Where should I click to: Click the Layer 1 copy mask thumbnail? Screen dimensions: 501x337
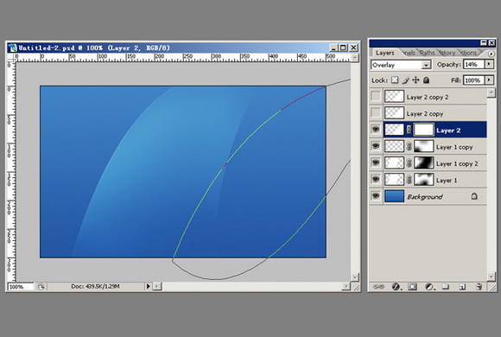[x=423, y=146]
